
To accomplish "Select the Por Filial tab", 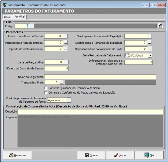I will coord(20,17).
